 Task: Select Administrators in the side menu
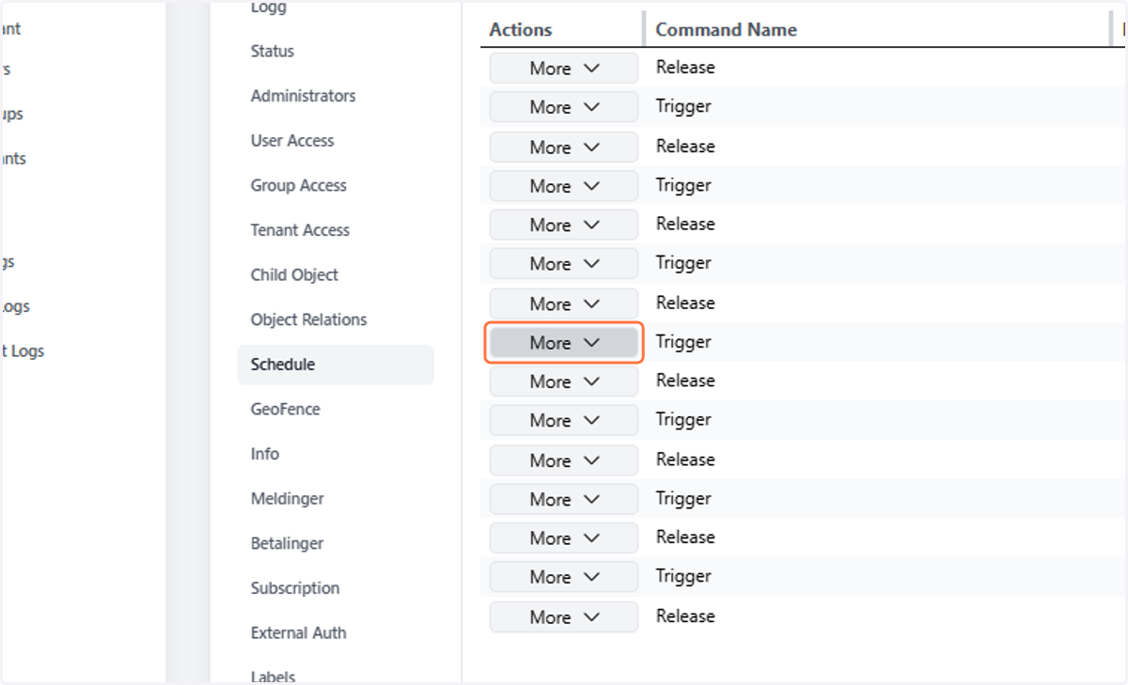[x=303, y=96]
